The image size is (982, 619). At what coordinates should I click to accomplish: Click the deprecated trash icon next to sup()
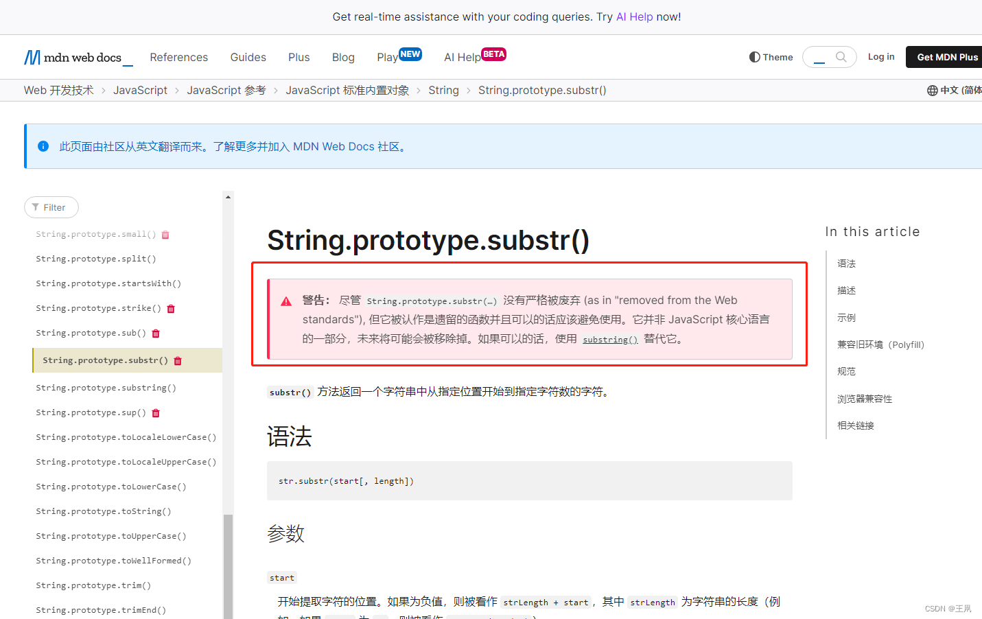pos(156,413)
